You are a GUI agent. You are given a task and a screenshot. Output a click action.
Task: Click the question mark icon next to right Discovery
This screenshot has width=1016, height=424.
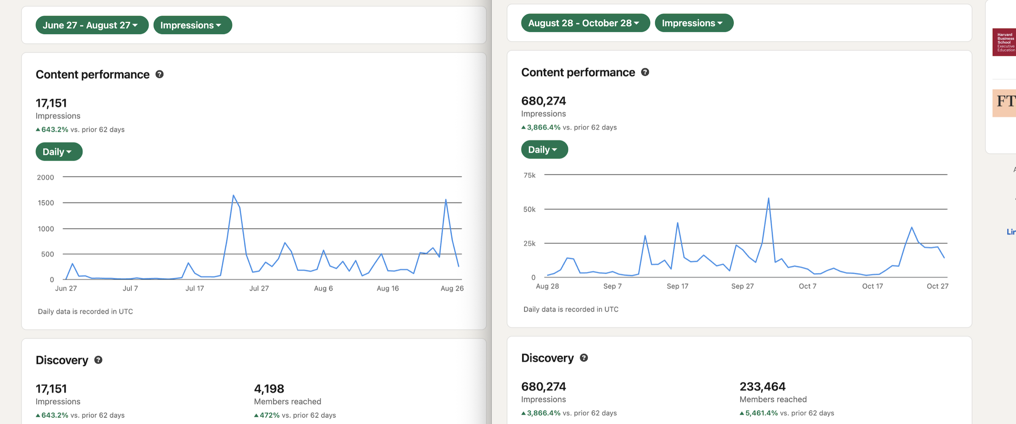coord(584,358)
